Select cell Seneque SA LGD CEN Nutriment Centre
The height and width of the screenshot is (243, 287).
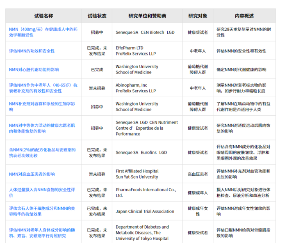[x=147, y=128]
